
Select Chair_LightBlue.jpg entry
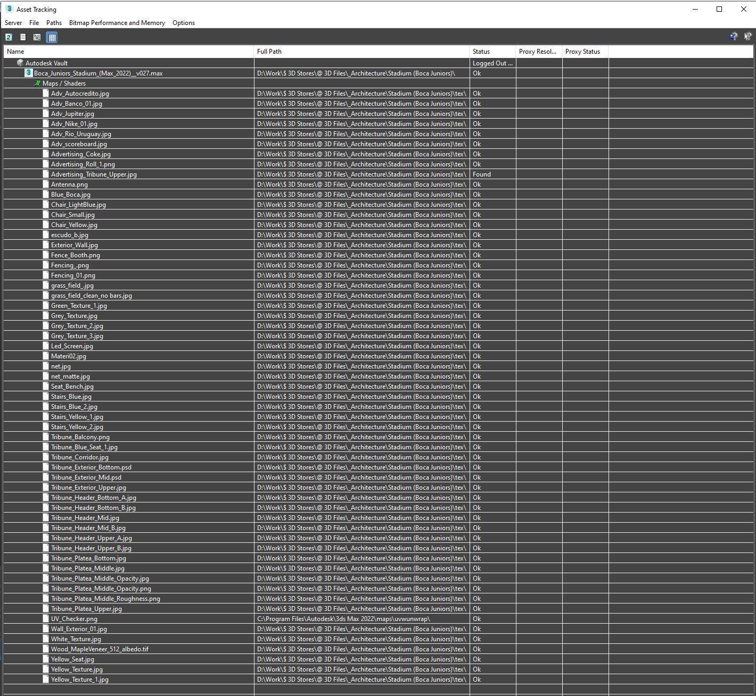(x=78, y=204)
